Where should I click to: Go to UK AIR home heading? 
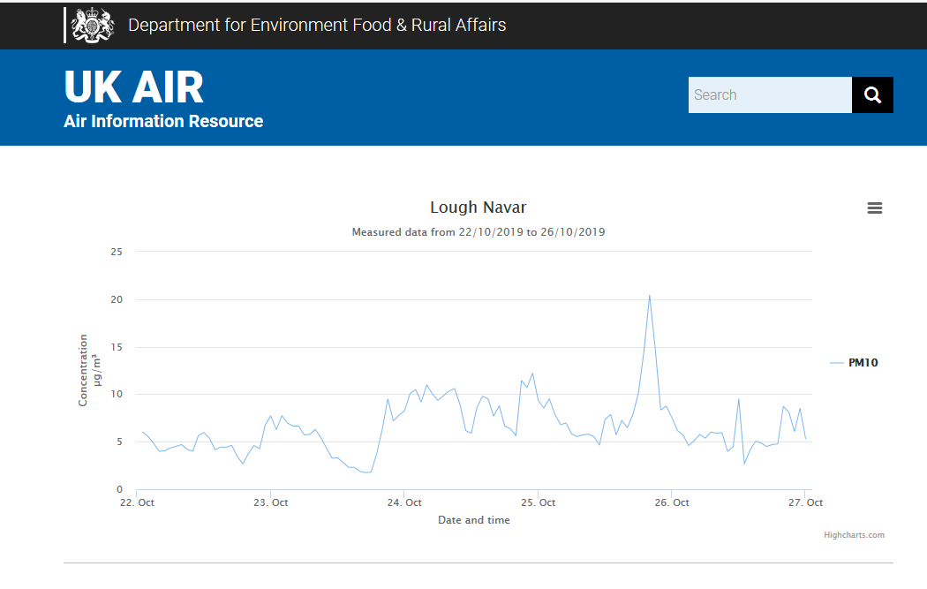[133, 87]
